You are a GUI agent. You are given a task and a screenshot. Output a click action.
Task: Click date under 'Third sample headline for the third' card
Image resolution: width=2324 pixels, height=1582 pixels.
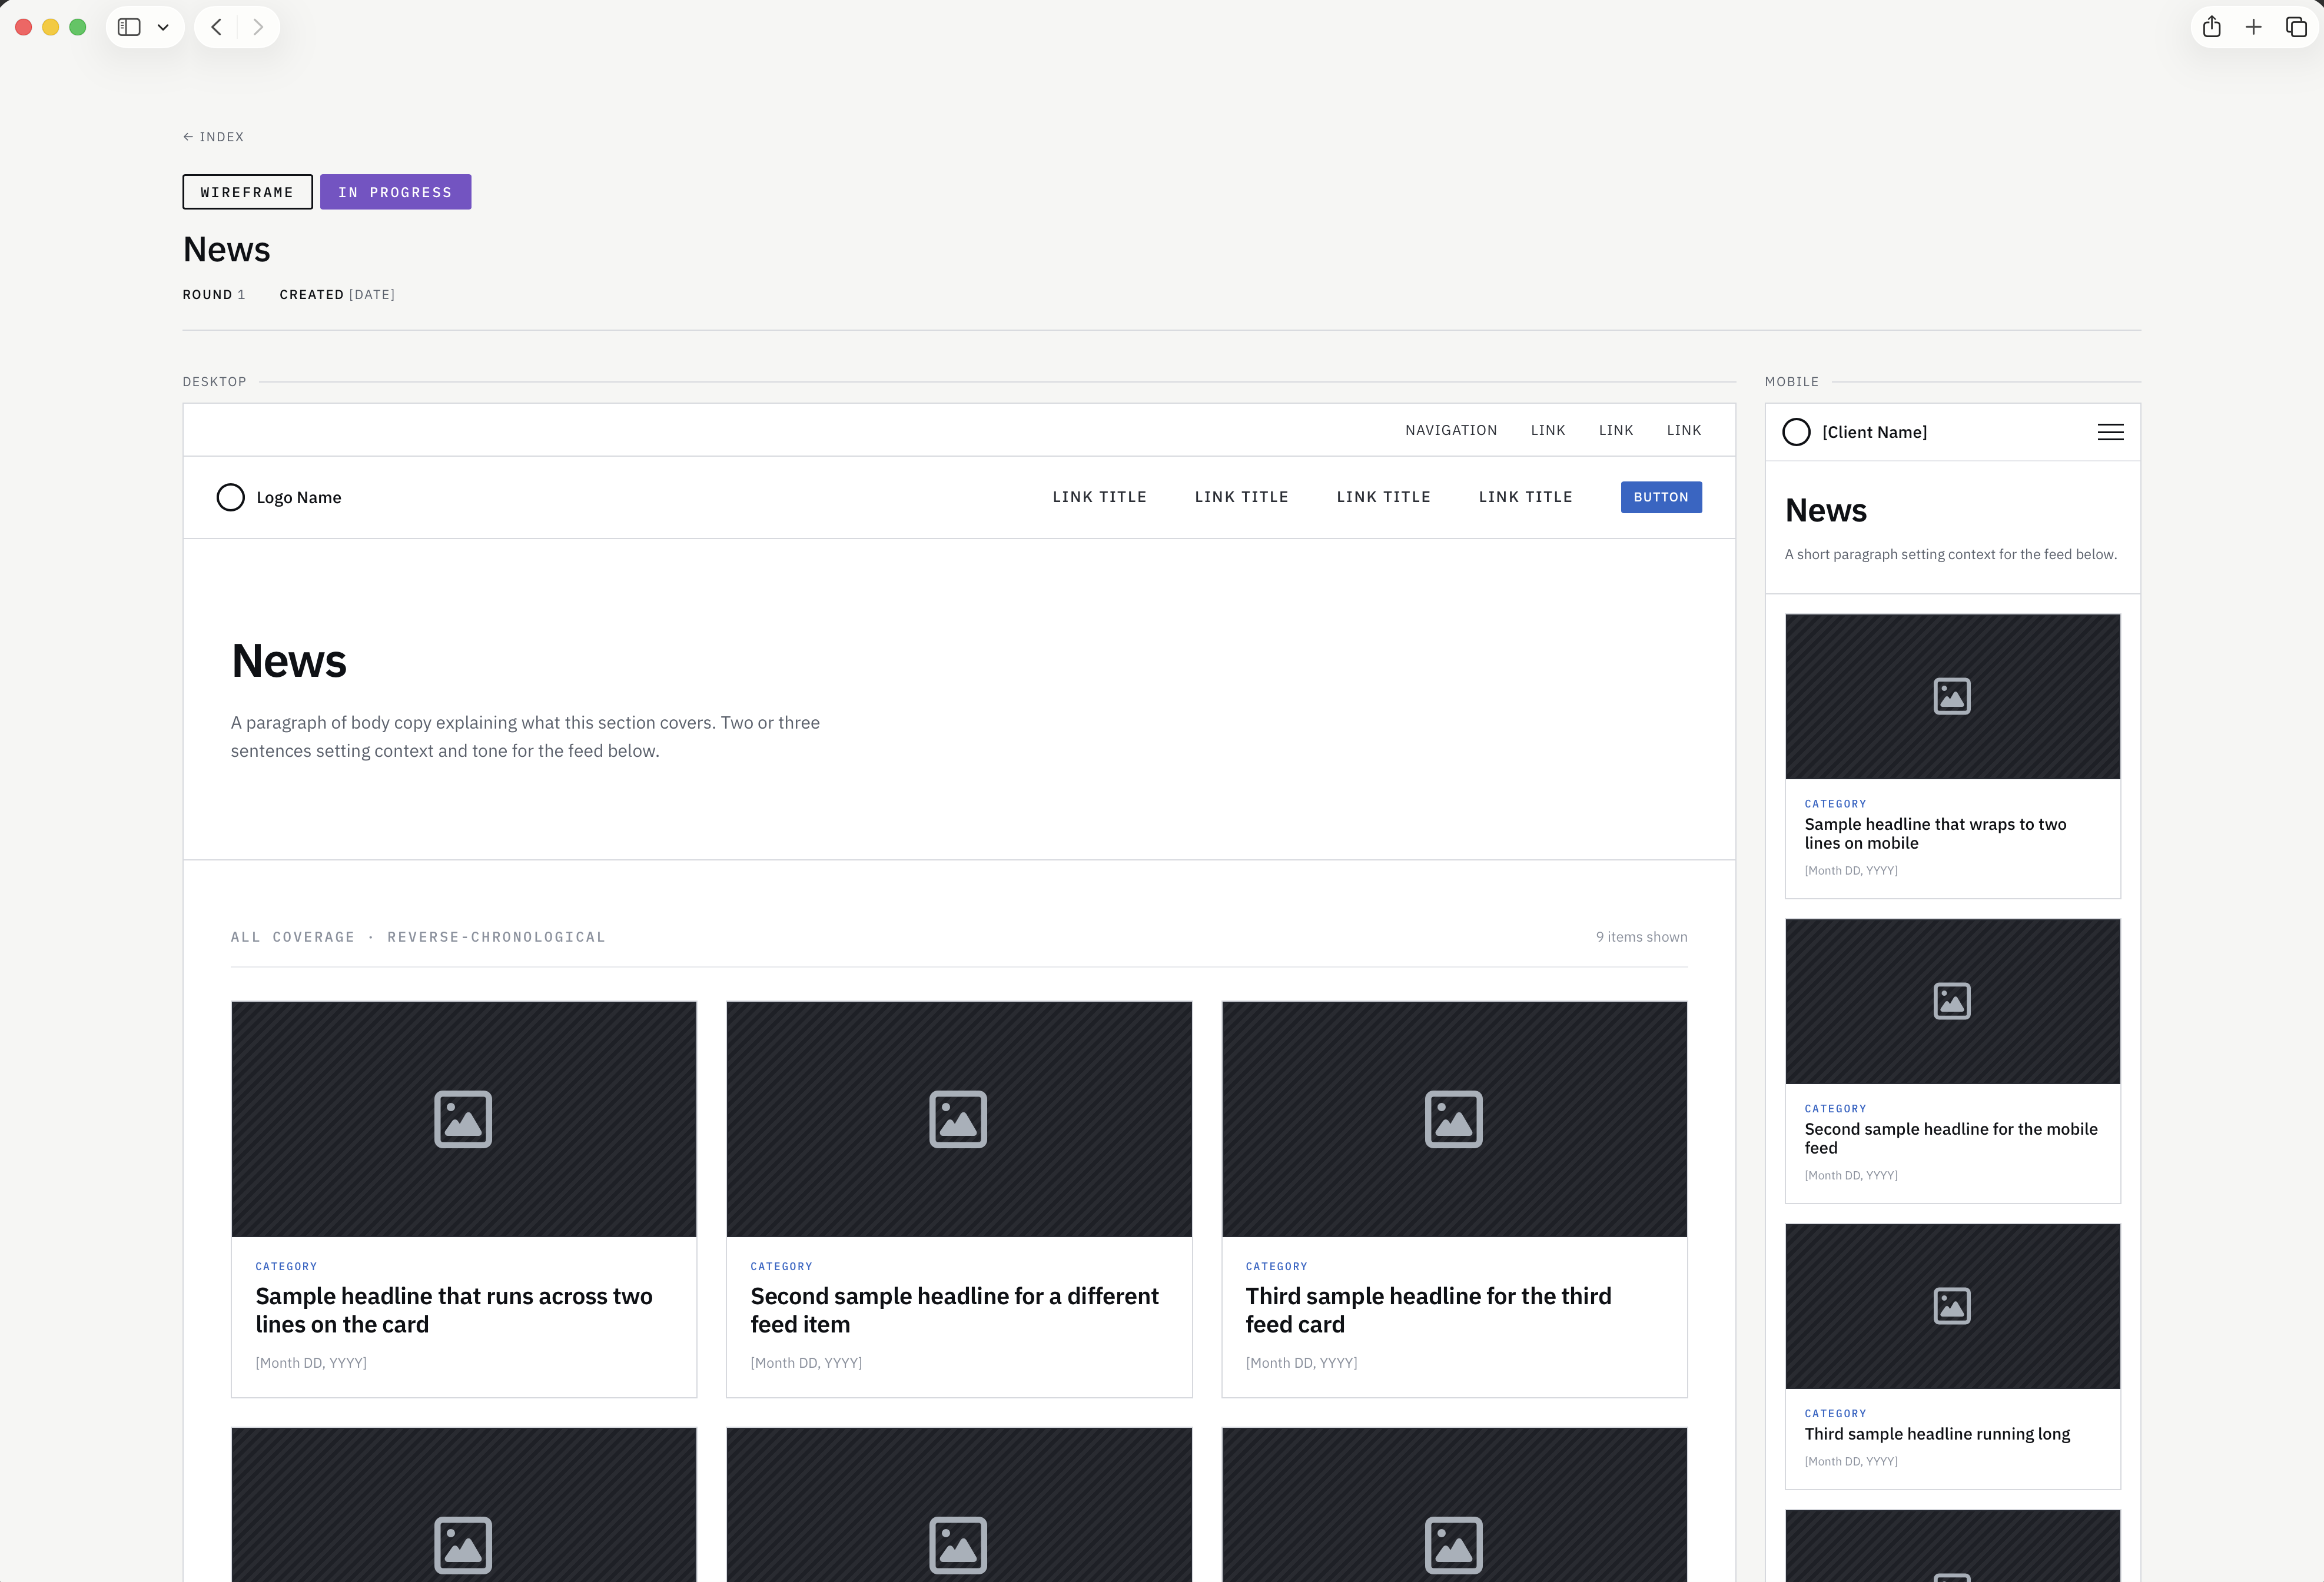click(1301, 1363)
